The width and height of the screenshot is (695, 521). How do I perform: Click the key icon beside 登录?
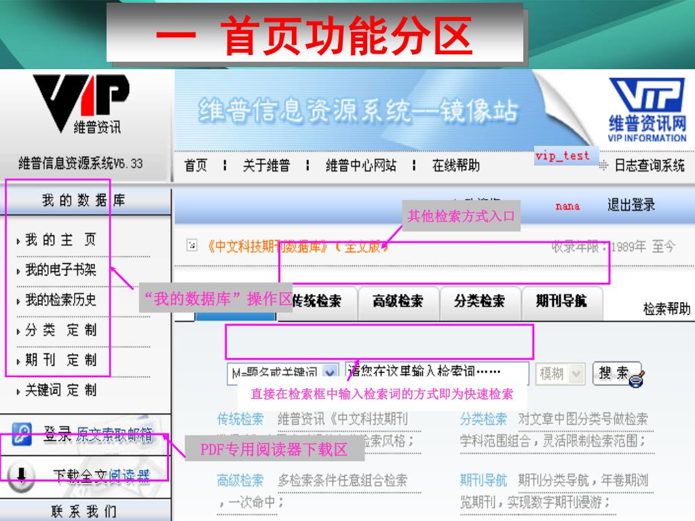[21, 434]
